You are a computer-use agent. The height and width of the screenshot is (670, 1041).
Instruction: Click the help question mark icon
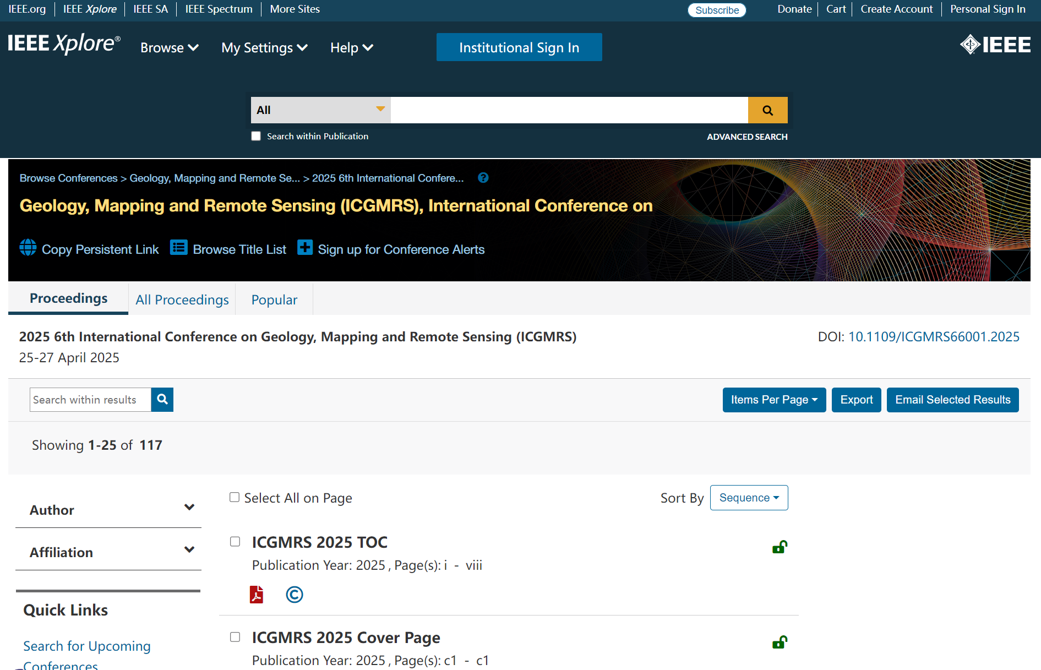[x=483, y=178]
